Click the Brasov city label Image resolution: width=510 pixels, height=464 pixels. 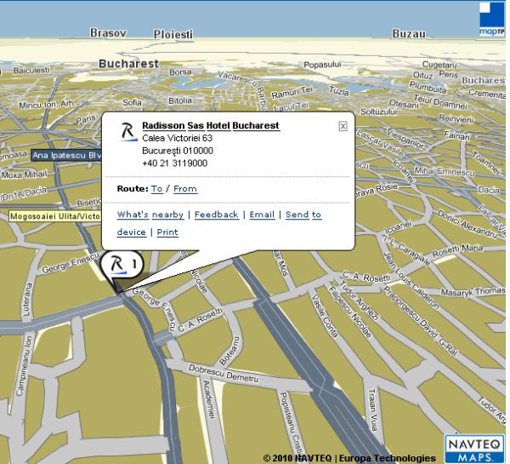tap(108, 32)
